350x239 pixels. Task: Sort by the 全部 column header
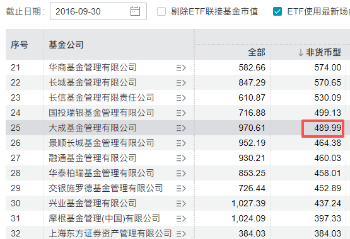pyautogui.click(x=257, y=53)
